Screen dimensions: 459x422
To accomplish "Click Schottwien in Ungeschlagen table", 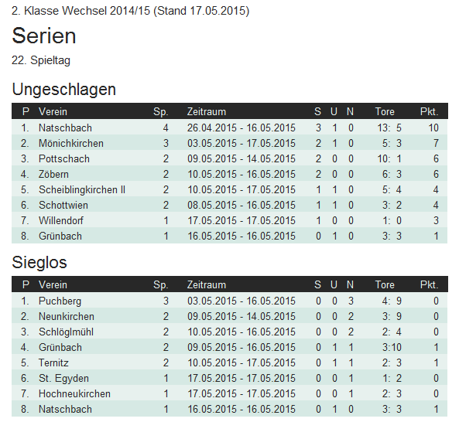I will 63,205.
